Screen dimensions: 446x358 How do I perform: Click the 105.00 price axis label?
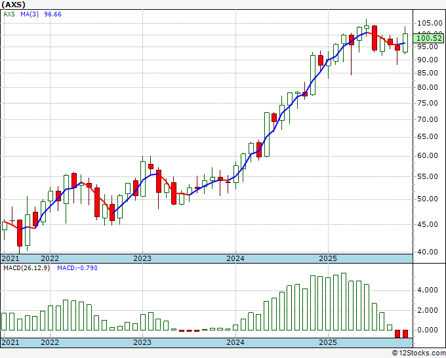[x=430, y=24]
